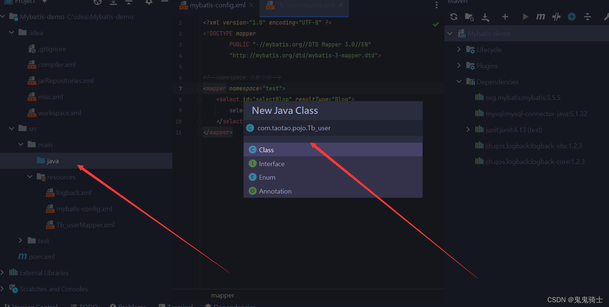Reload all Maven projects
This screenshot has height=307, width=609.
[454, 16]
